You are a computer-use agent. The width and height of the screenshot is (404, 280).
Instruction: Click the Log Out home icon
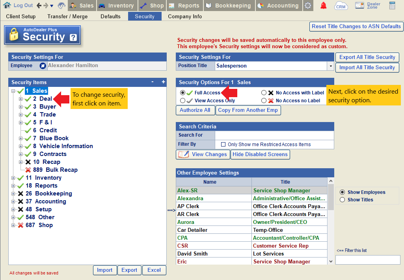pyautogui.click(x=7, y=5)
